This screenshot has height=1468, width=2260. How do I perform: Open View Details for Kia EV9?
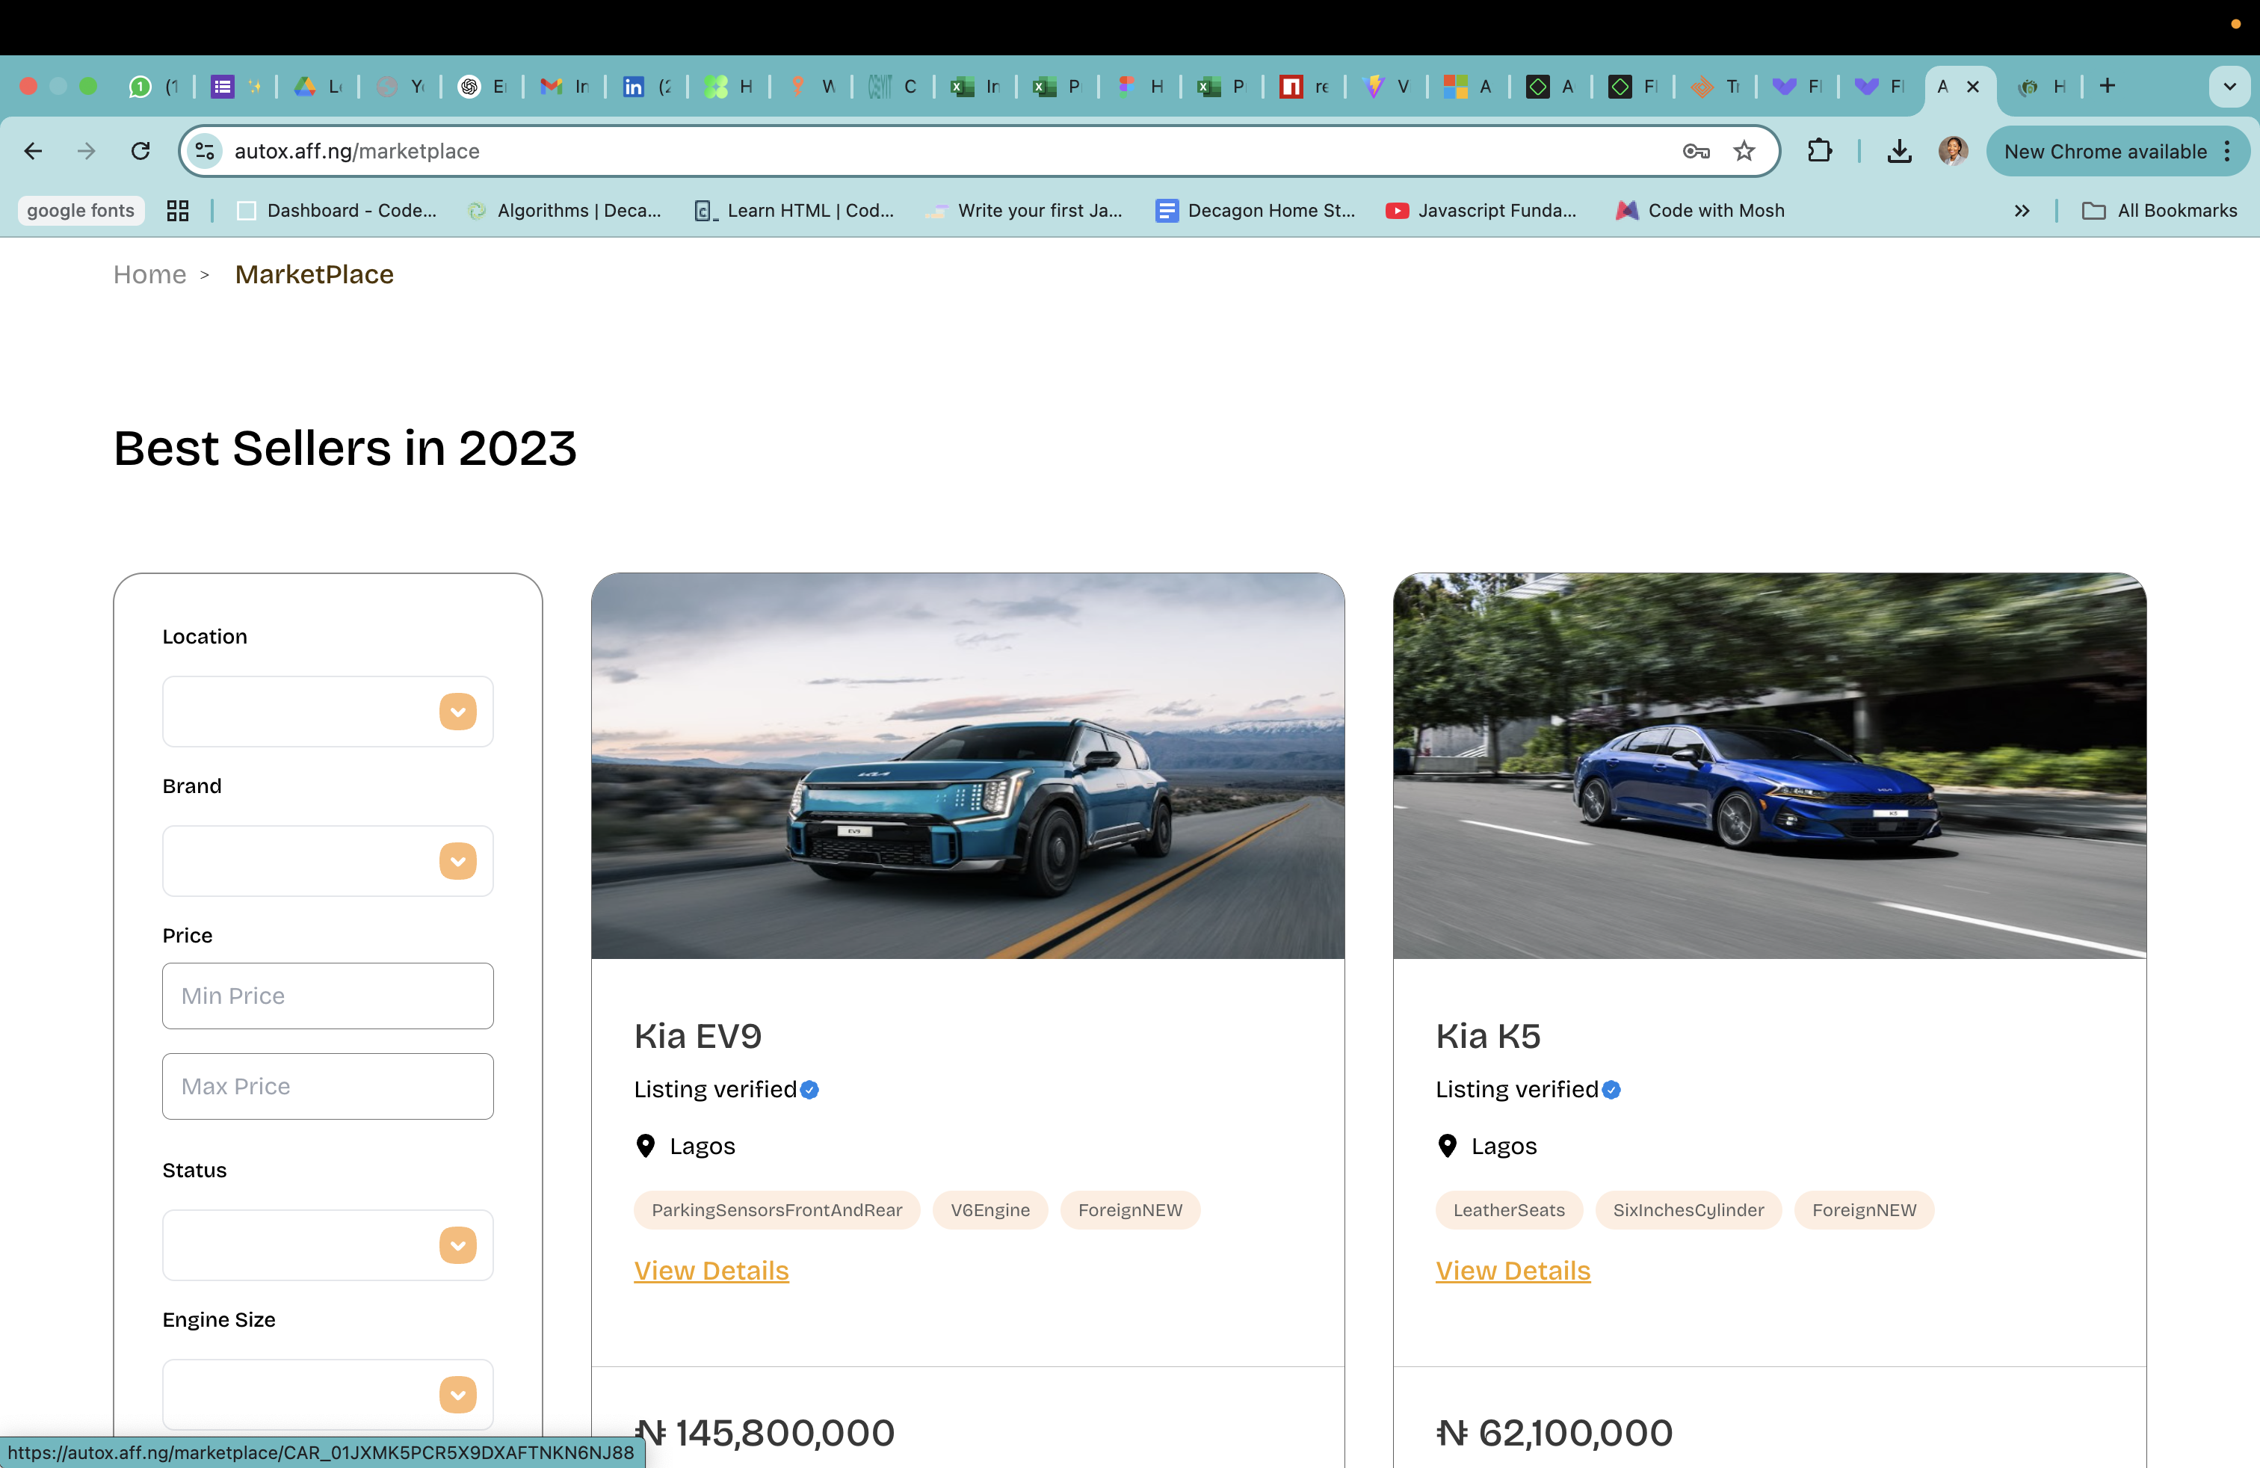pos(711,1271)
